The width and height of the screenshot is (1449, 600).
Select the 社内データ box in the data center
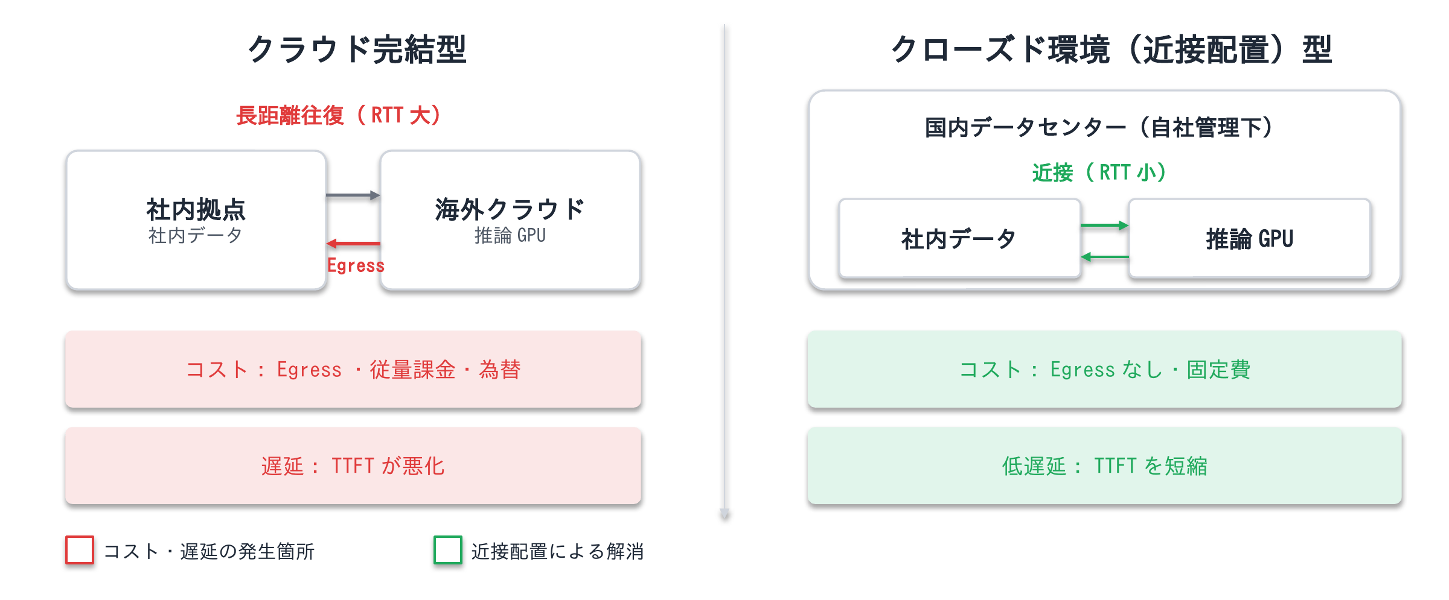(959, 238)
